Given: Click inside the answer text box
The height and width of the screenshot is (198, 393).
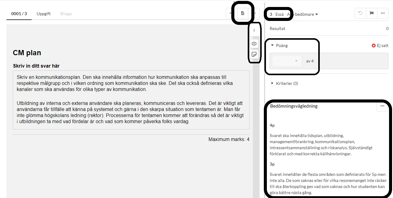Looking at the screenshot, I should (131, 100).
